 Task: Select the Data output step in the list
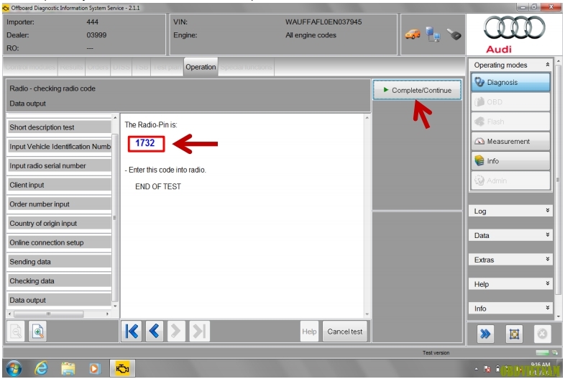tap(59, 300)
